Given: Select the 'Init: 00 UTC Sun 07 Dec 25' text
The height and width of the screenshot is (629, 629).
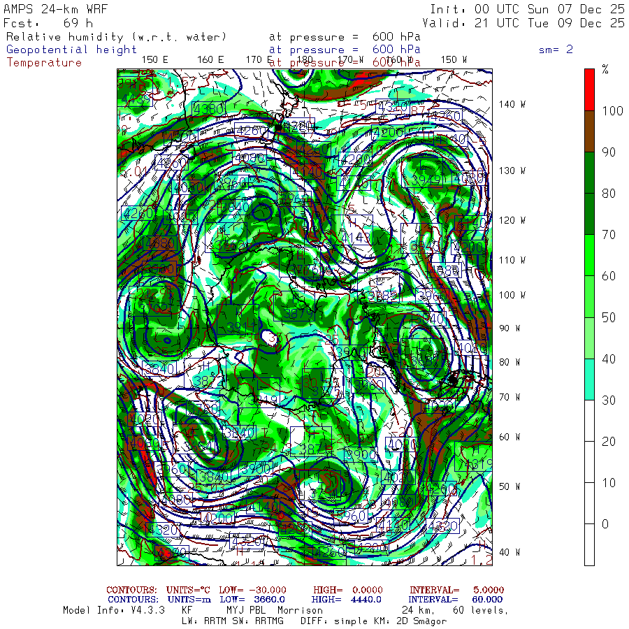Looking at the screenshot, I should [x=527, y=9].
